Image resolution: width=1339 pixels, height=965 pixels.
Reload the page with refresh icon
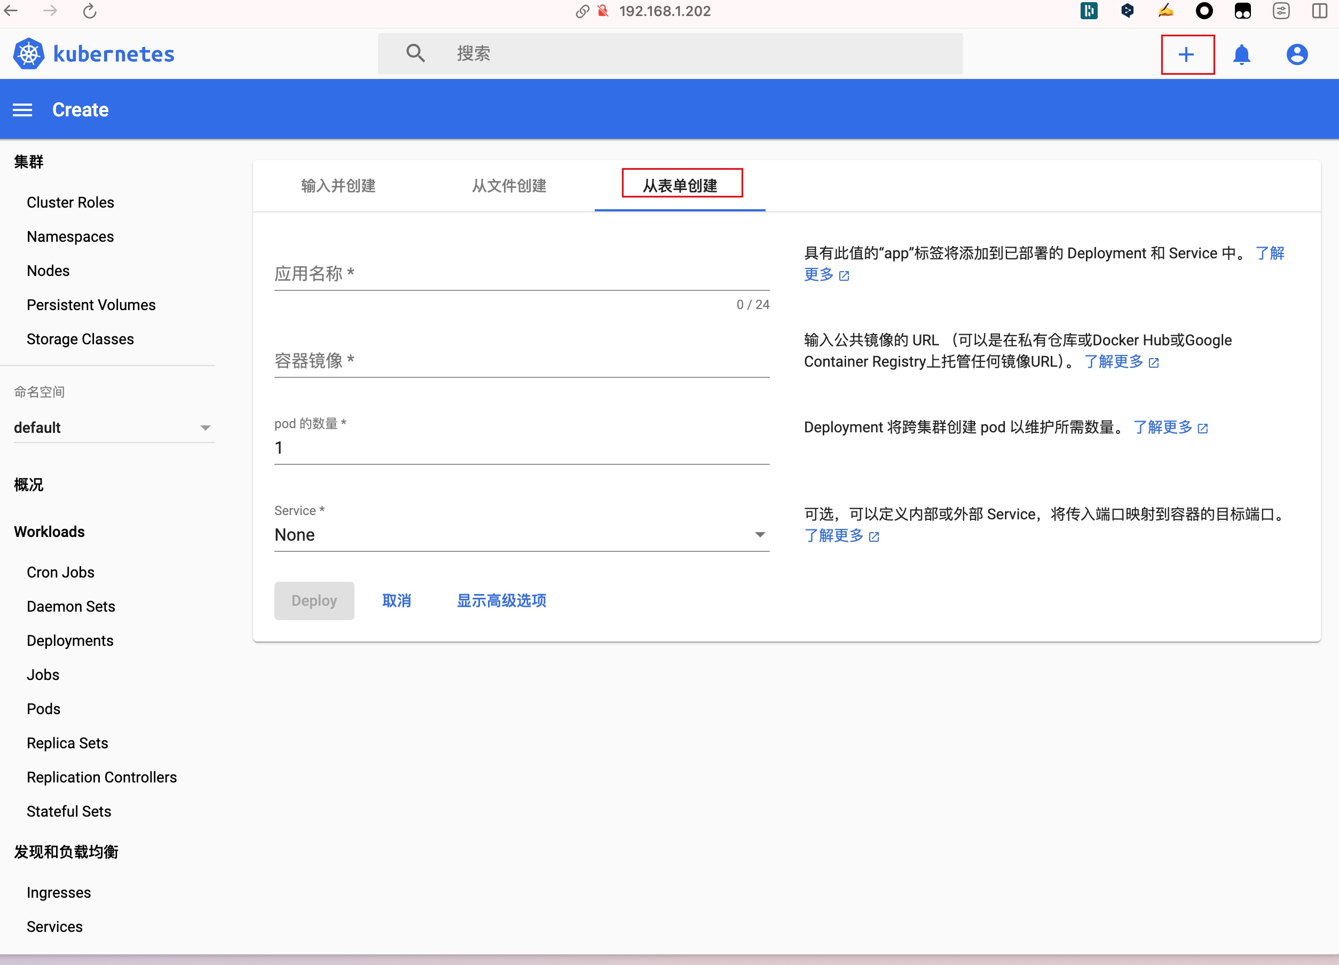pos(90,11)
